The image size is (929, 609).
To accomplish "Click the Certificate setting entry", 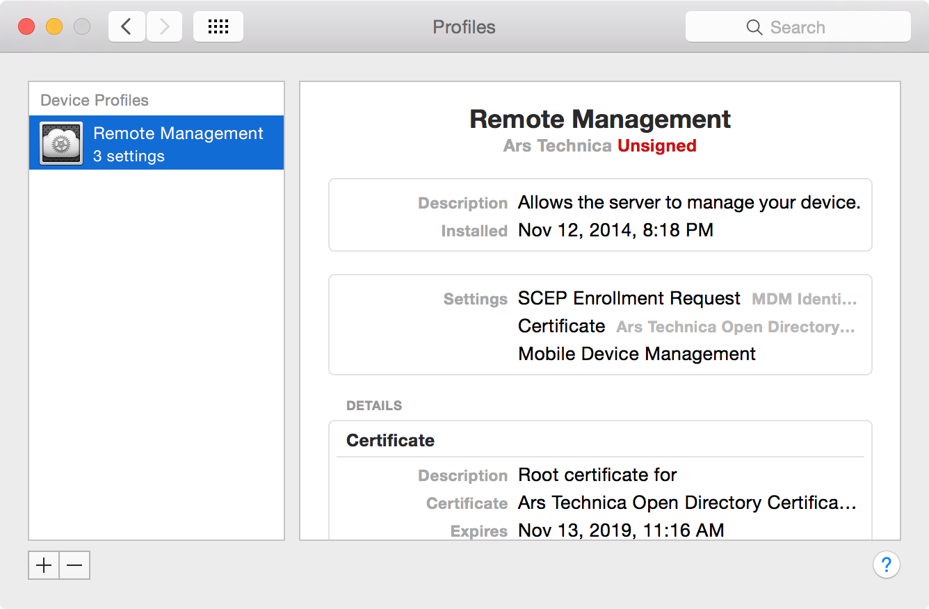I will 562,326.
